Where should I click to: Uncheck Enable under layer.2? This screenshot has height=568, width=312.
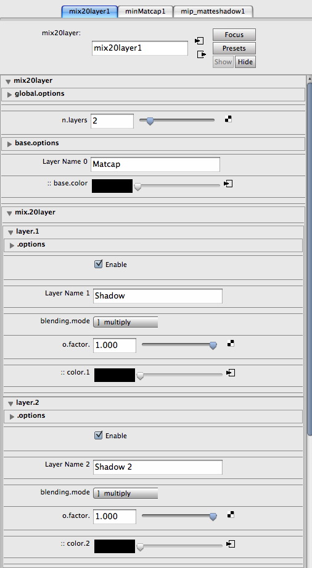pyautogui.click(x=98, y=435)
